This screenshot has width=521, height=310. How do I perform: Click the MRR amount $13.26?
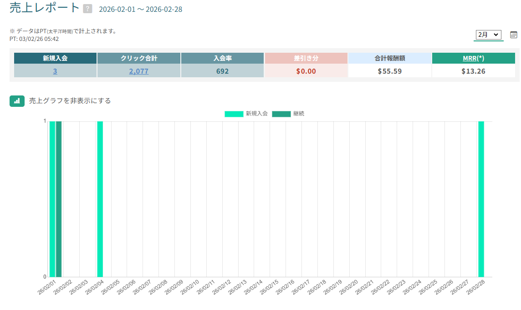[473, 71]
